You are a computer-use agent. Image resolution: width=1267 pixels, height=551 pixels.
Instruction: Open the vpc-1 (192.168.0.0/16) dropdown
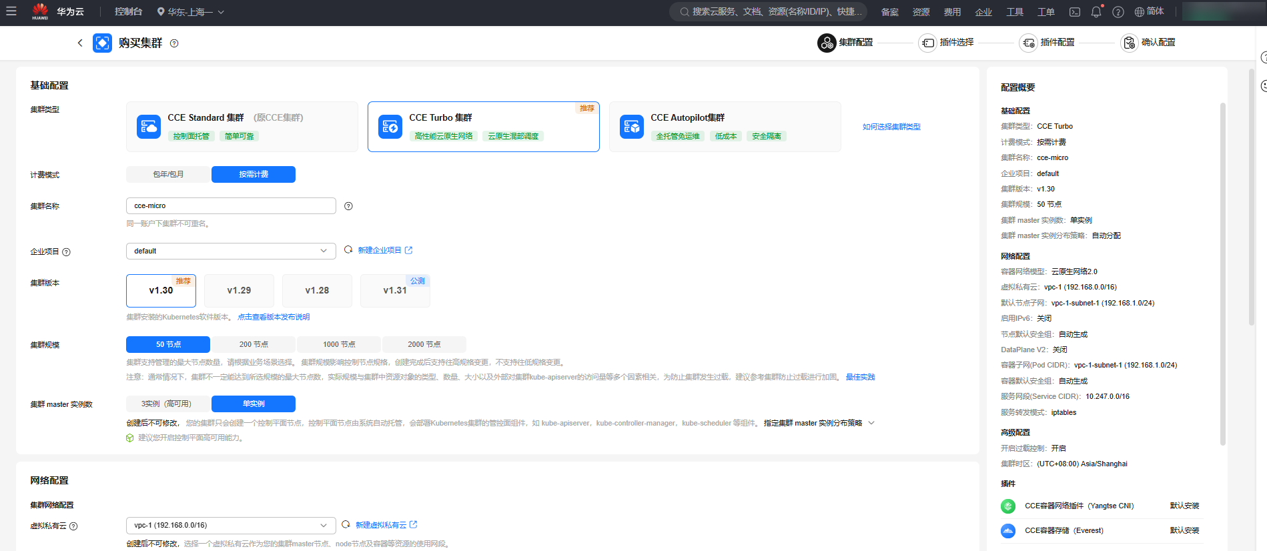click(231, 526)
